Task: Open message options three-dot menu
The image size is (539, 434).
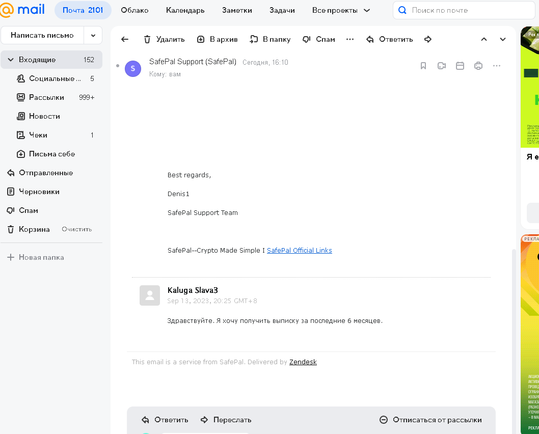Action: pyautogui.click(x=497, y=66)
